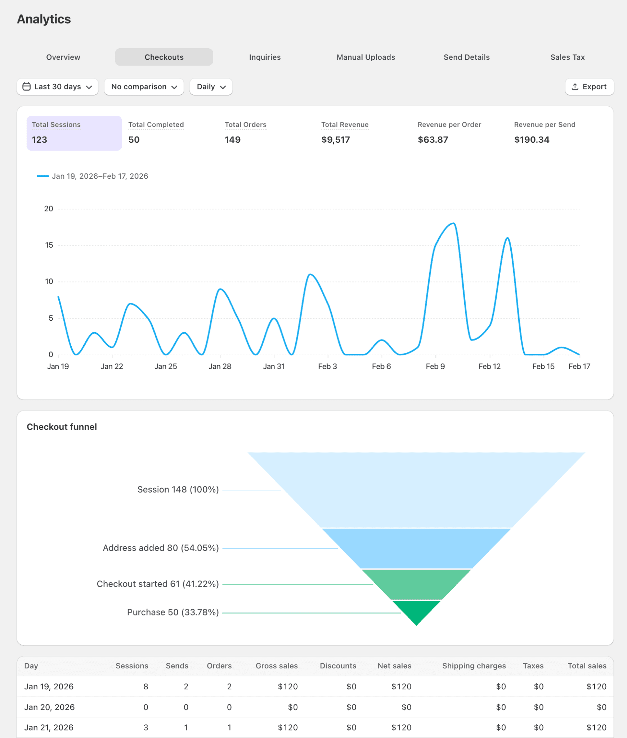
Task: Click the blue legend line for date range
Action: (43, 176)
